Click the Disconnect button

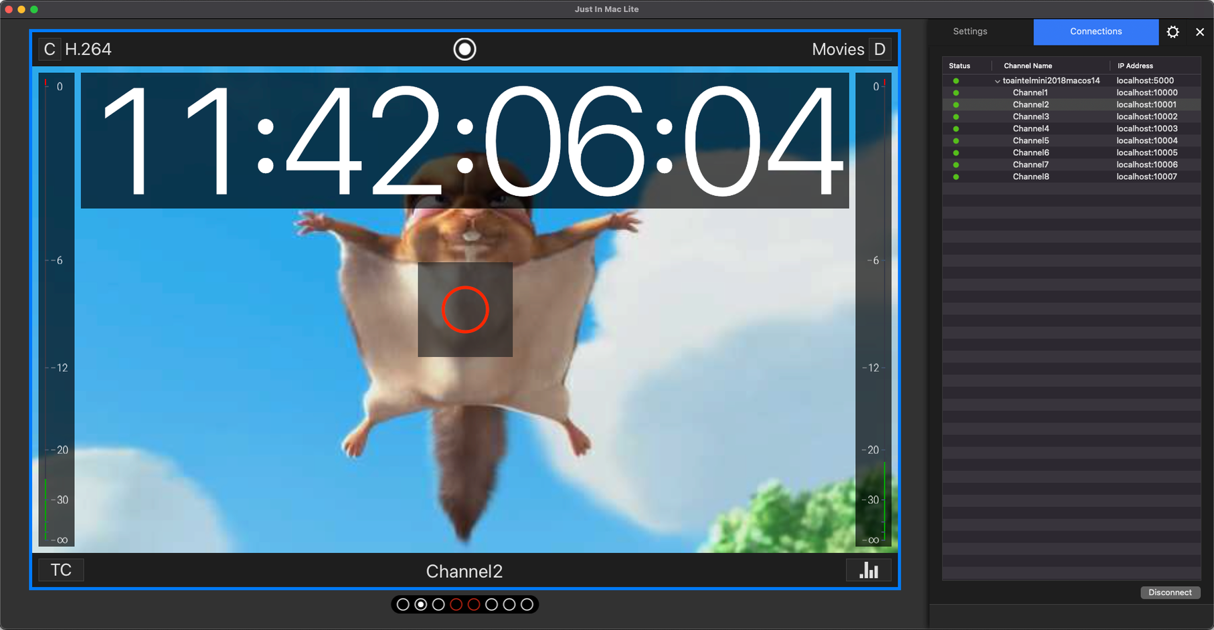[1170, 593]
